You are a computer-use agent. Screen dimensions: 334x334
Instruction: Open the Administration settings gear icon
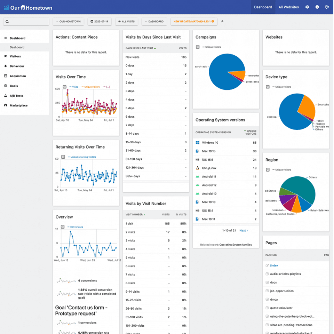pyautogui.click(x=307, y=7)
